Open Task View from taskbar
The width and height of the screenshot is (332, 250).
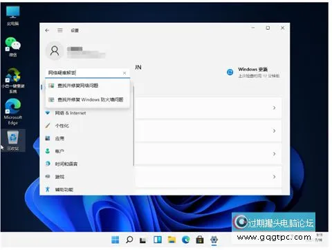(143, 240)
